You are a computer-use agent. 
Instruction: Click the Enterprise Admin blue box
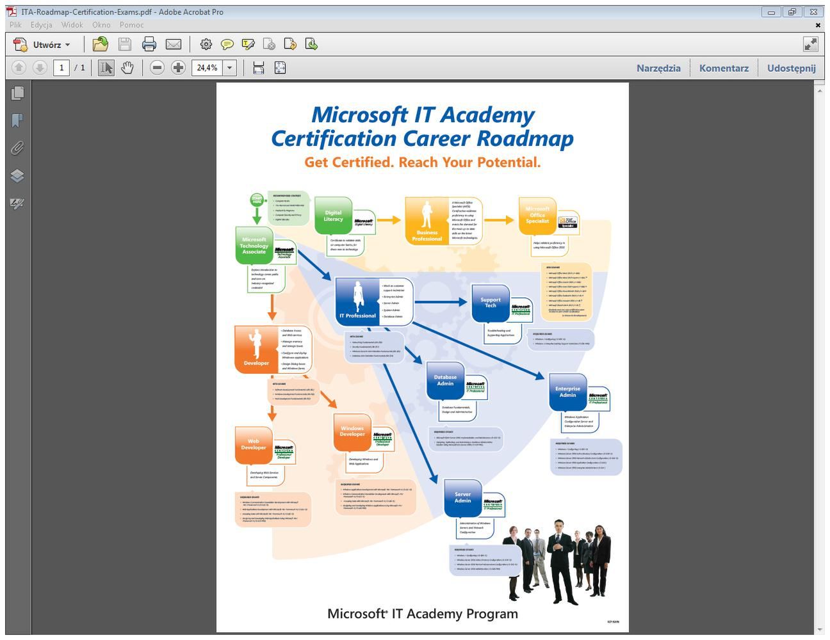(567, 392)
